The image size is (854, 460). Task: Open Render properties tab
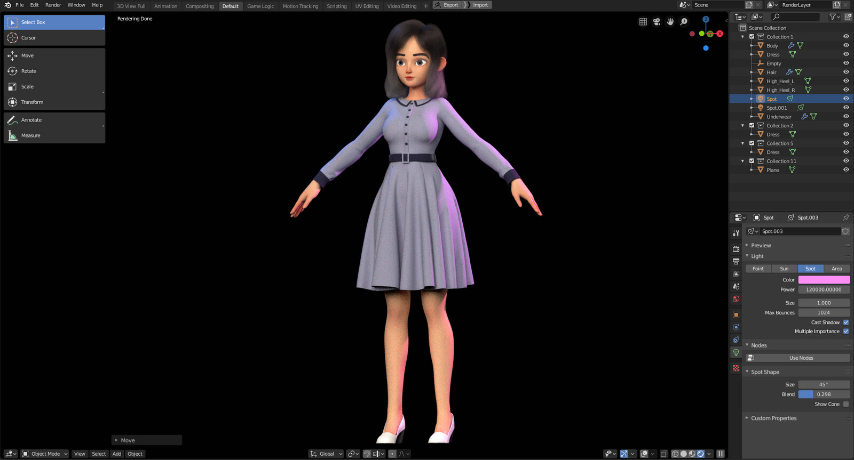[x=736, y=249]
